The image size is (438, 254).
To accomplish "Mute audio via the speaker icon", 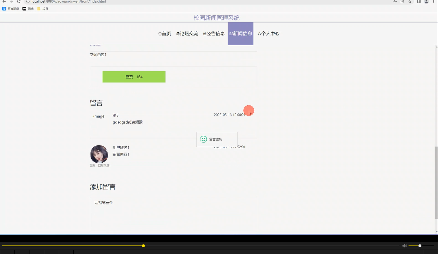I will (404, 246).
